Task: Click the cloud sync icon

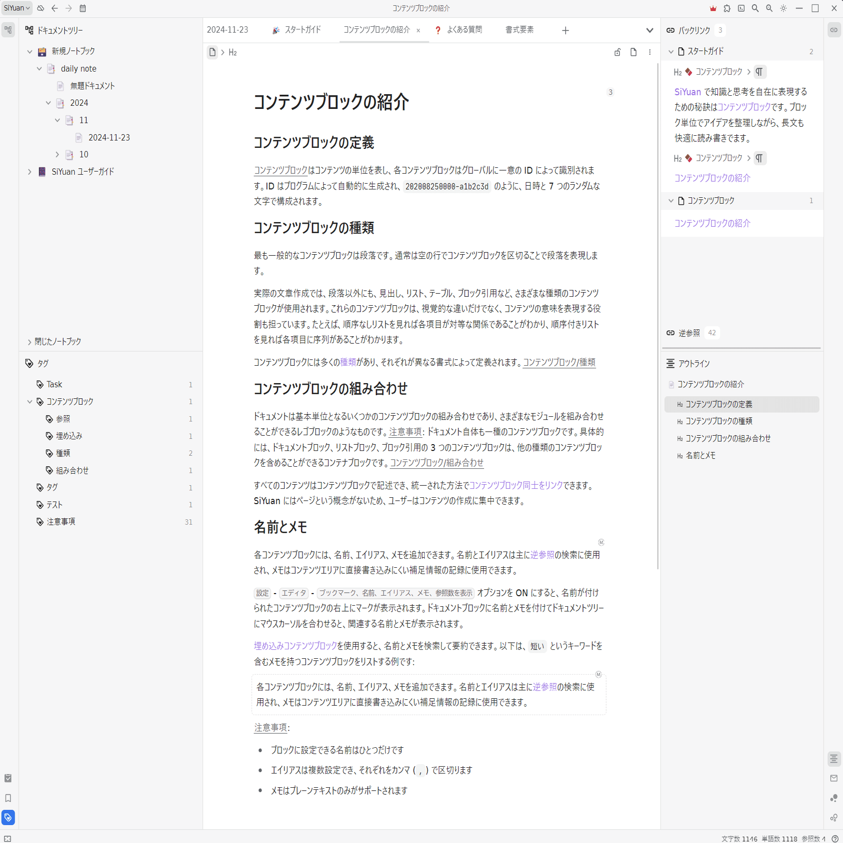Action: click(41, 8)
